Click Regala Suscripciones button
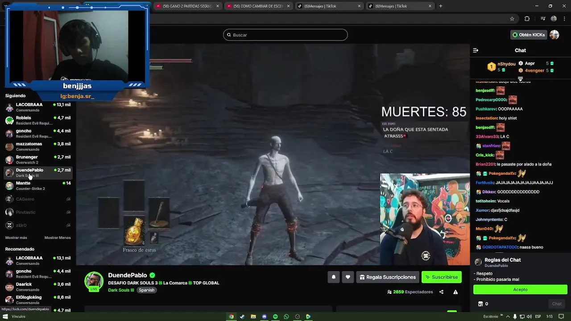Viewport: 571px width, 321px height. pos(388,277)
